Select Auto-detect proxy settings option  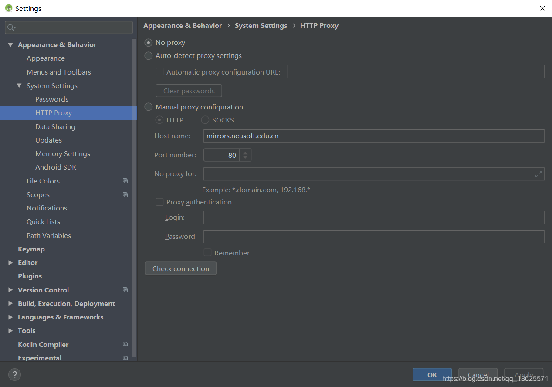pyautogui.click(x=149, y=56)
